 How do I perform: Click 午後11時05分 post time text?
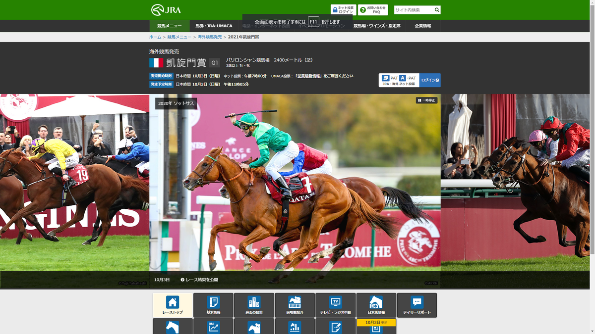tap(236, 85)
